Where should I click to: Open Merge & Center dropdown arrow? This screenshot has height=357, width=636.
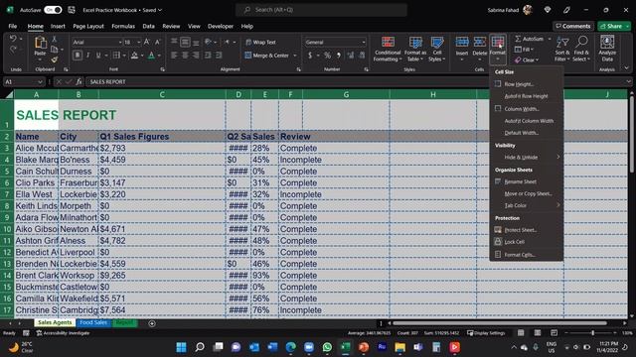(x=295, y=56)
